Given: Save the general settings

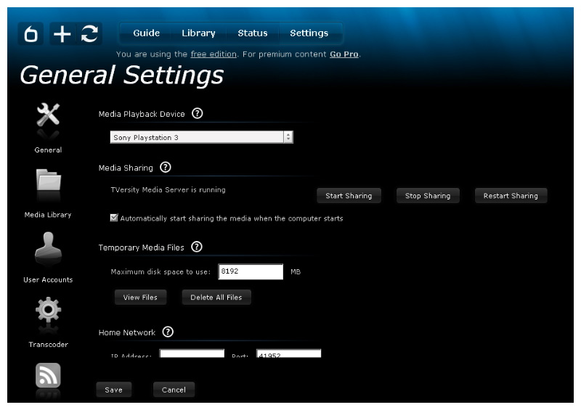Looking at the screenshot, I should tap(114, 390).
